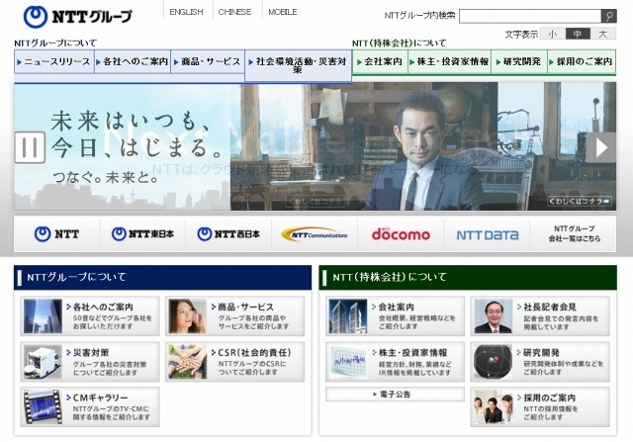The image size is (633, 442).
Task: Open the 各社へのご案内 nav tab
Action: [x=133, y=61]
